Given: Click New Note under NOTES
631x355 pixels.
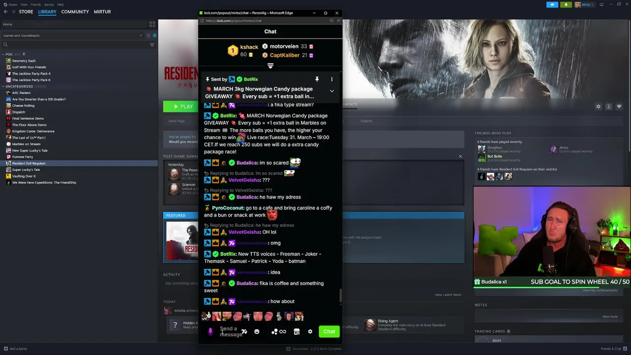Looking at the screenshot, I should [610, 317].
